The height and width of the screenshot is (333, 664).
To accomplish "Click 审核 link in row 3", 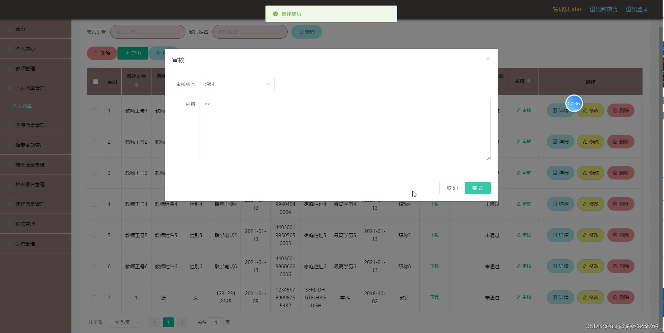I will pos(524,173).
